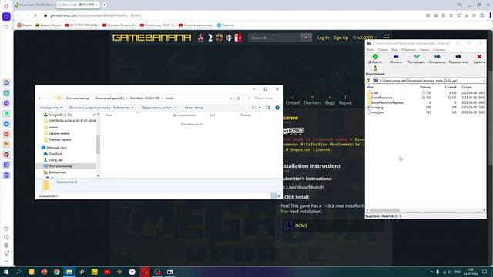This screenshot has height=277, width=493.
Task: Switch to details view in the Explorer status bar
Action: coord(273,196)
